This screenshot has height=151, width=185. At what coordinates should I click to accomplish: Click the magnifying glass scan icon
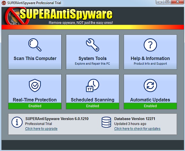tap(35, 45)
